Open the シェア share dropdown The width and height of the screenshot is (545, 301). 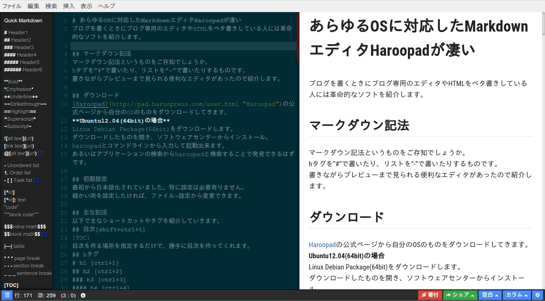click(460, 295)
